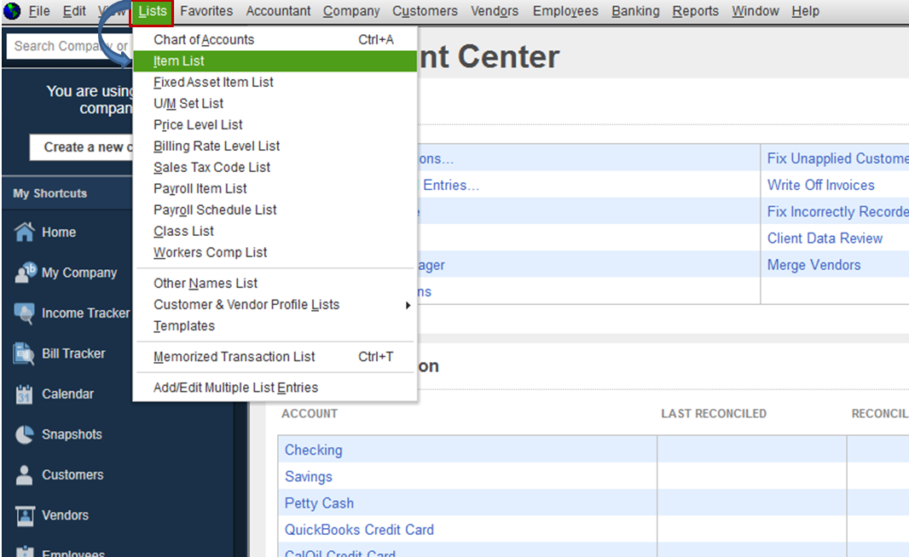Open the Reports menu
The image size is (909, 557).
(x=695, y=11)
